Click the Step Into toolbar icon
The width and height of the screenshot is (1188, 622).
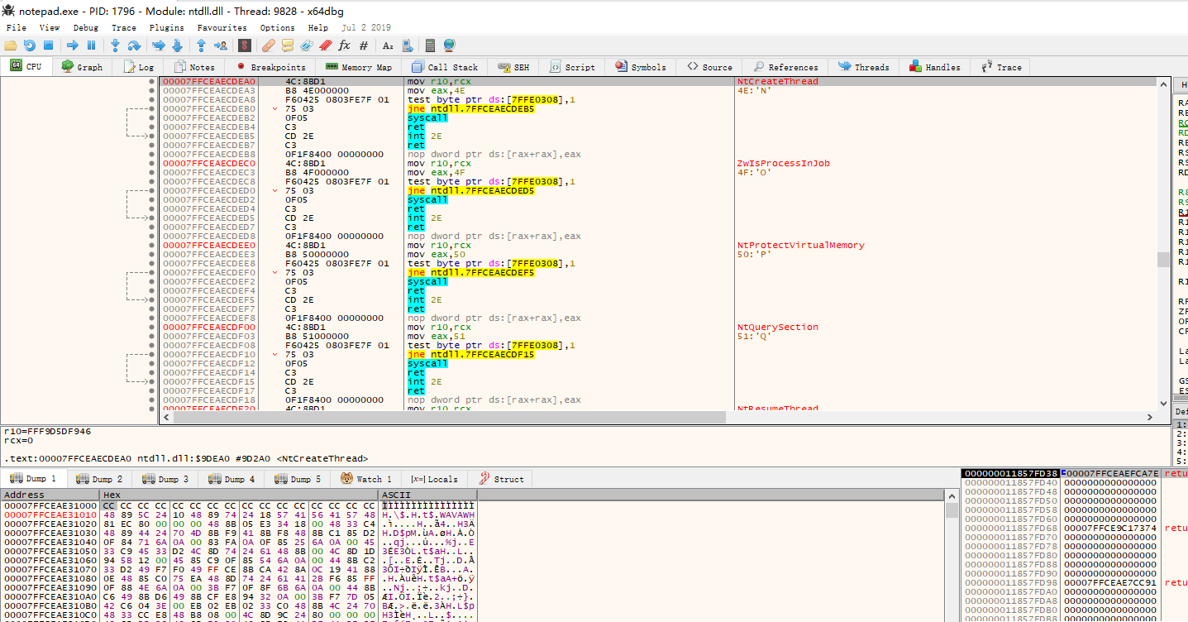click(116, 45)
